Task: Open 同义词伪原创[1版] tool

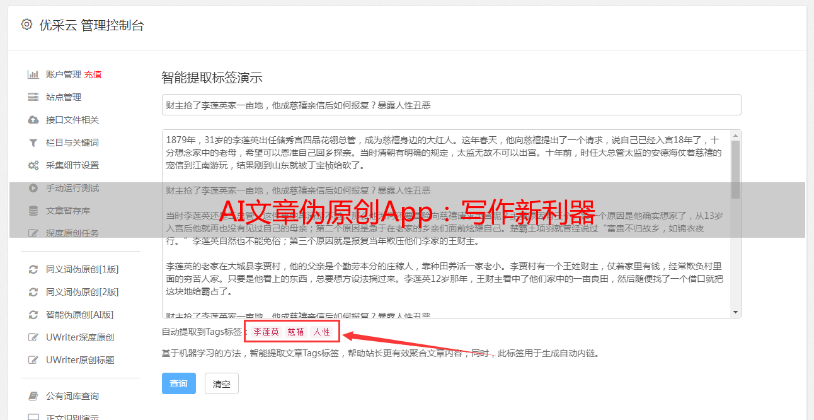Action: click(x=82, y=269)
